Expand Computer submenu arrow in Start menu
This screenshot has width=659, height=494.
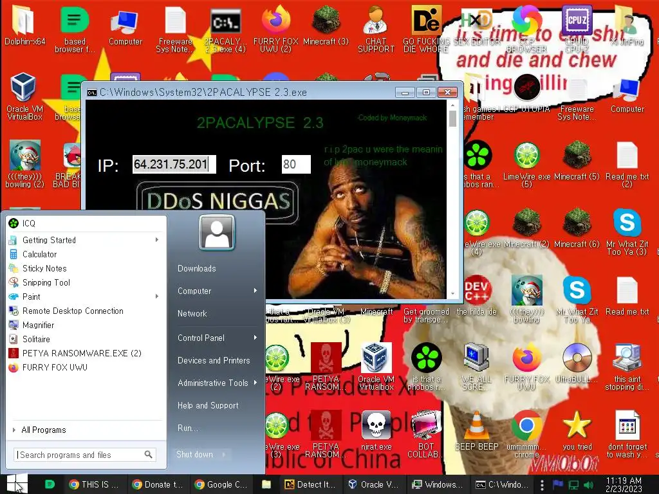point(255,291)
